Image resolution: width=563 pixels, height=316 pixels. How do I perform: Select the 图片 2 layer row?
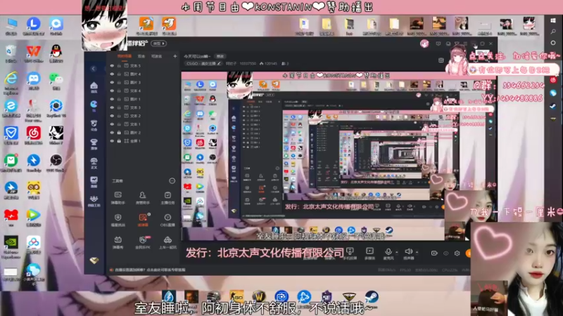point(143,133)
